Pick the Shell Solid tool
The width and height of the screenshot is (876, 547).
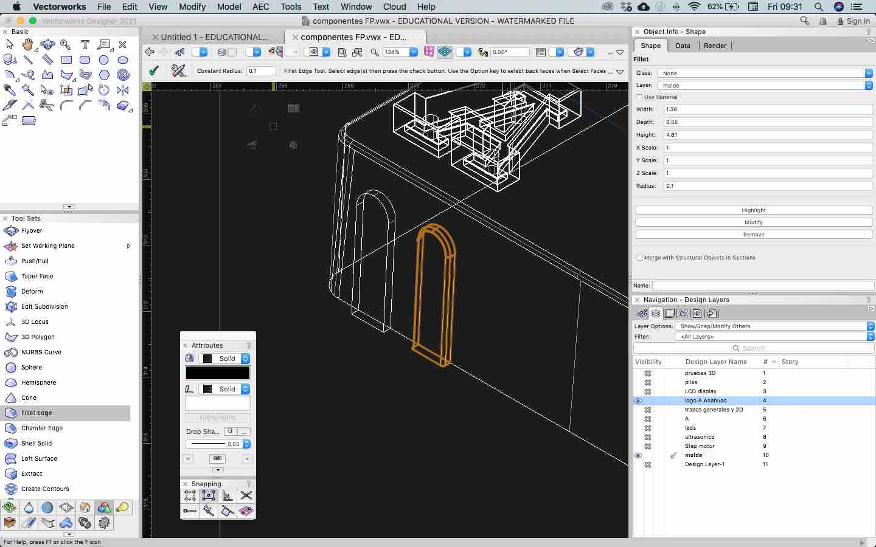[36, 443]
